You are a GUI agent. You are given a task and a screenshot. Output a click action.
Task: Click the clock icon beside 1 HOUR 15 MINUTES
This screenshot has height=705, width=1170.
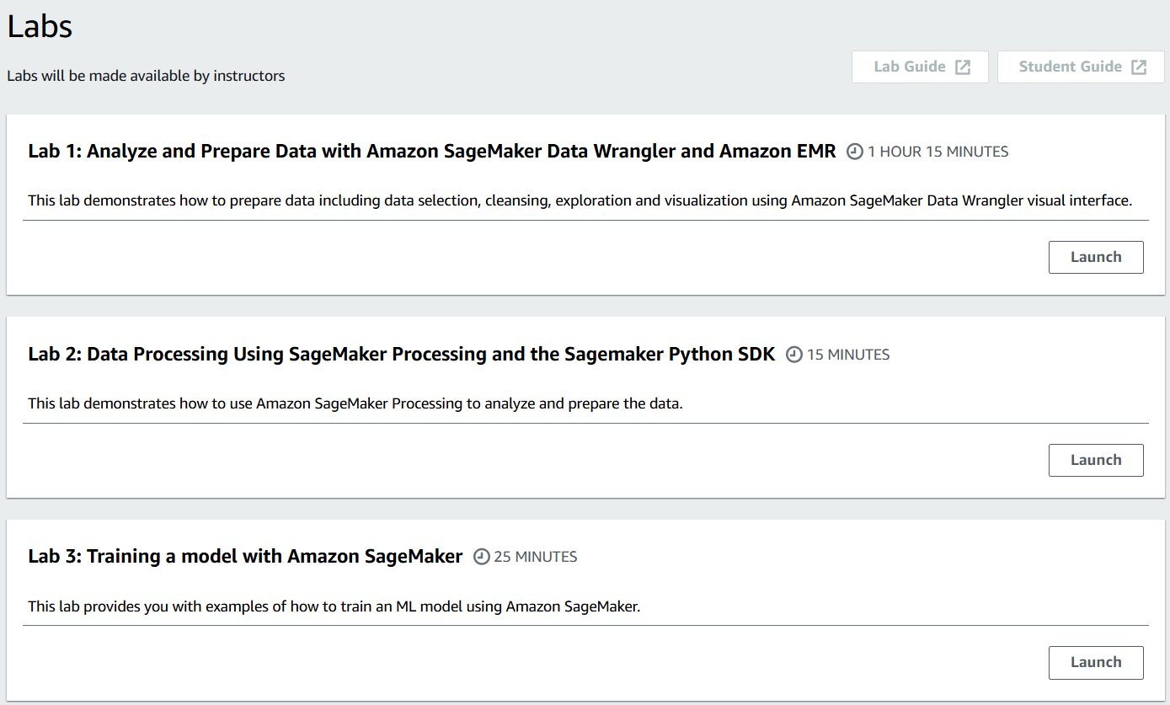pos(855,152)
